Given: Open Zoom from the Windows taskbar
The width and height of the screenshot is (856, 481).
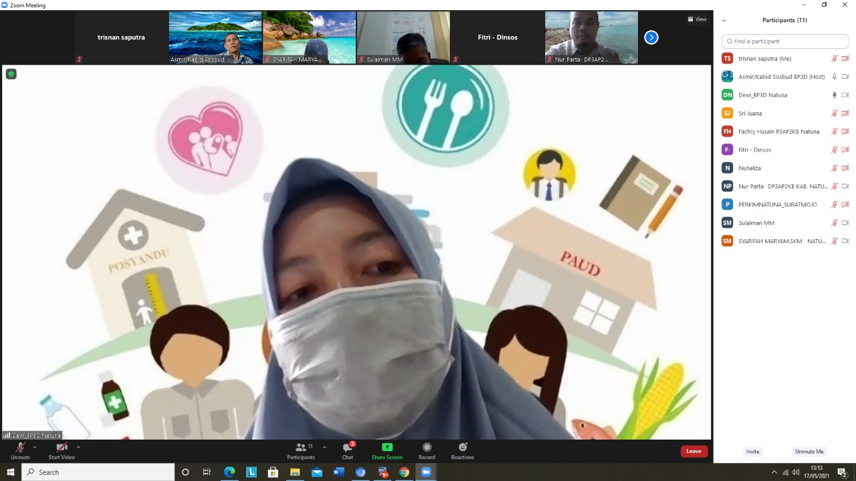Looking at the screenshot, I should tap(426, 472).
